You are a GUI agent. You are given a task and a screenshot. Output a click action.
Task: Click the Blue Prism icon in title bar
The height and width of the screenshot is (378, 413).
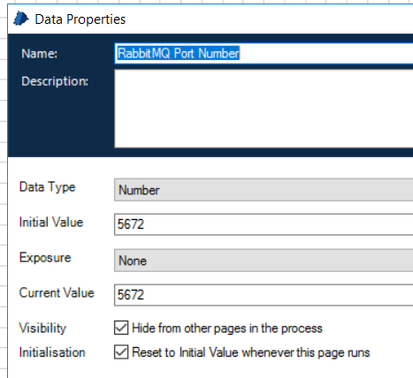(x=21, y=19)
